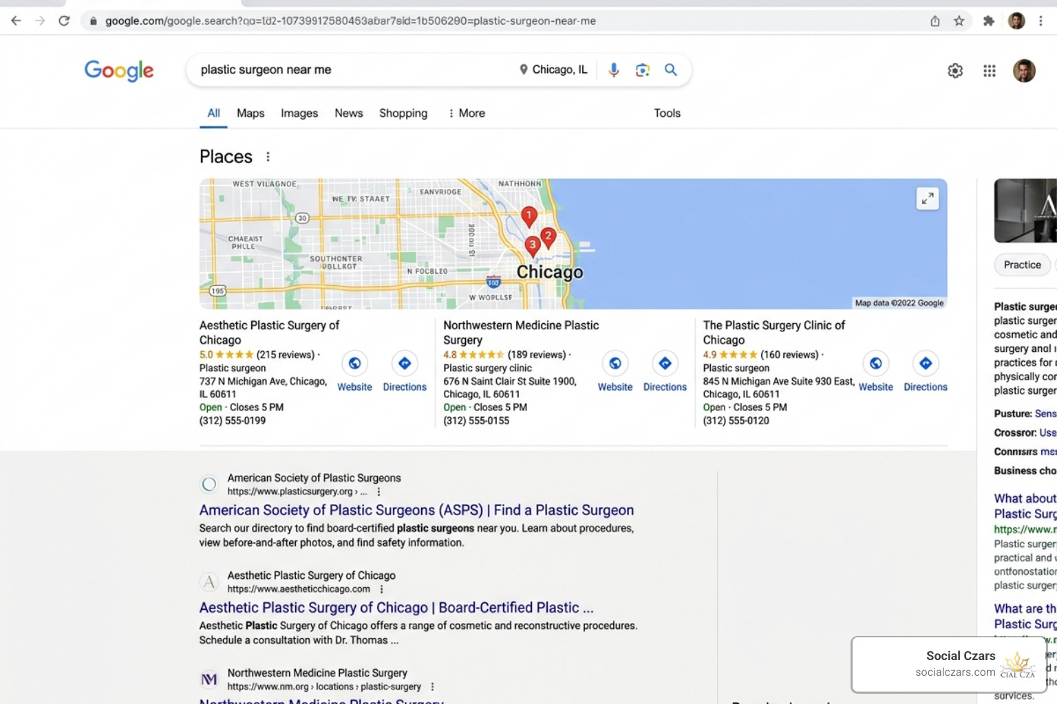Switch to the Shopping tab
This screenshot has width=1057, height=704.
[x=403, y=113]
